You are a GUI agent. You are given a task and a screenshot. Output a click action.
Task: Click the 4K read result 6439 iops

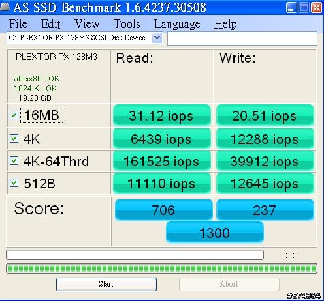pos(161,139)
